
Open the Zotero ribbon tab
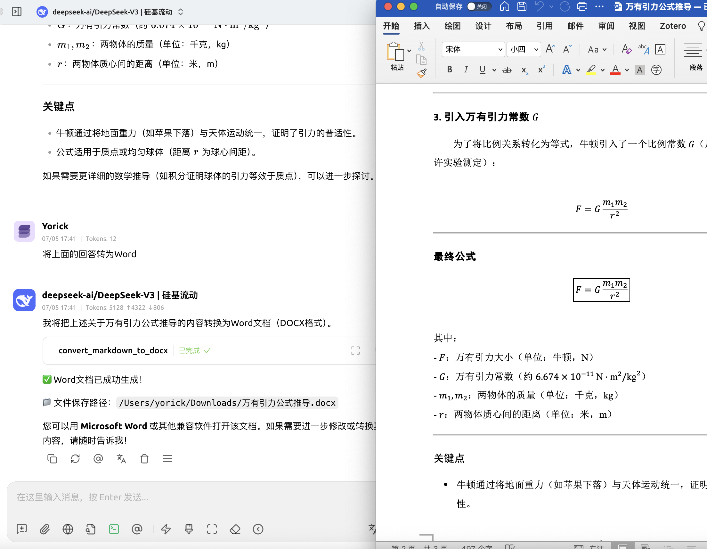point(672,26)
